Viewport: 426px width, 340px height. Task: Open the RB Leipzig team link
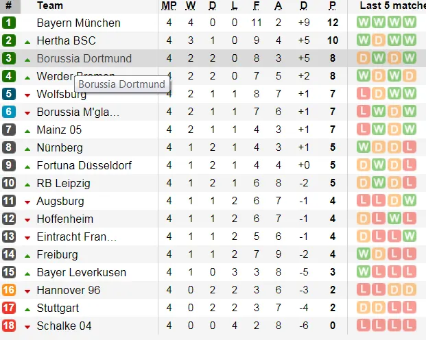[63, 183]
